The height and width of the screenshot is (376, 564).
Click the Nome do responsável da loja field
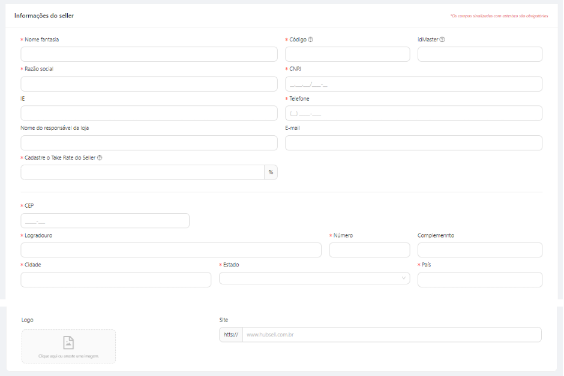point(149,142)
